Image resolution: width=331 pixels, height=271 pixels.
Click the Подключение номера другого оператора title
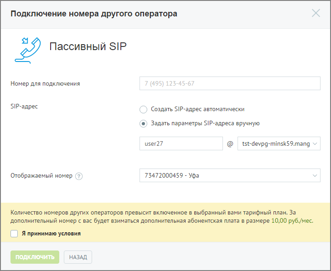tap(94, 14)
